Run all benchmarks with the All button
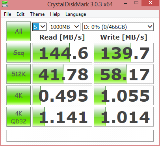The height and width of the screenshot is (146, 160). (19, 31)
